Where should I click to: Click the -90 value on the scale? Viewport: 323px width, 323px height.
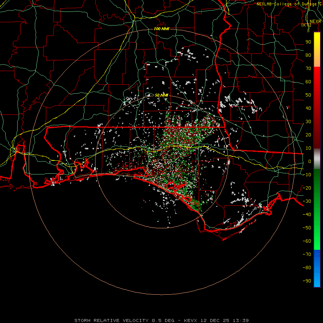click(307, 281)
